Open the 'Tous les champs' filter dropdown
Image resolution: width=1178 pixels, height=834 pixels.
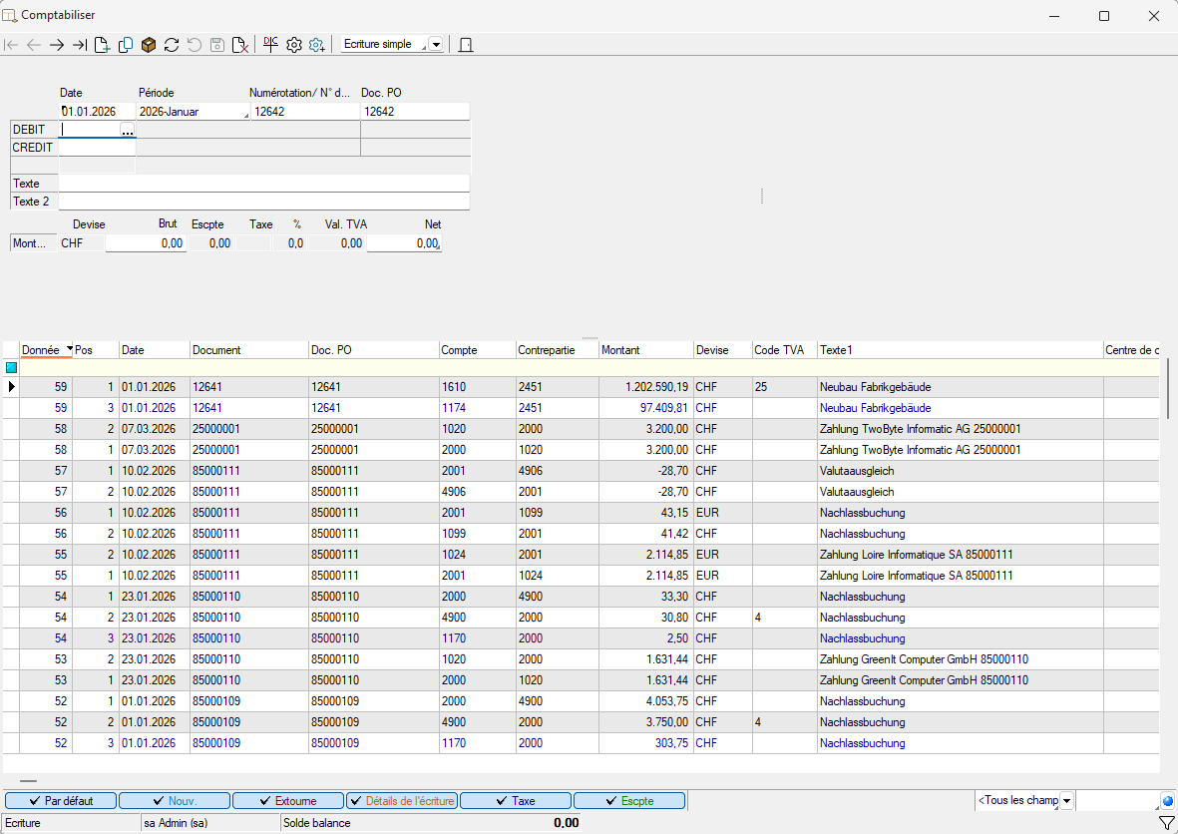click(1066, 800)
